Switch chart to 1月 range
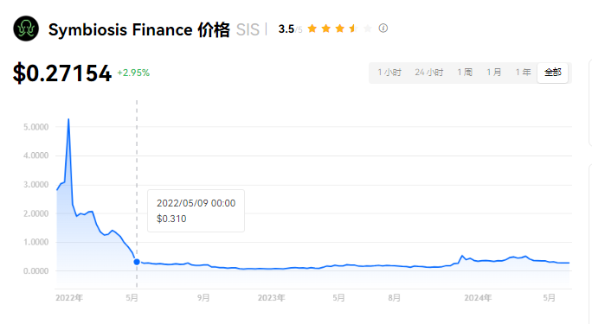The width and height of the screenshot is (592, 324). [494, 73]
